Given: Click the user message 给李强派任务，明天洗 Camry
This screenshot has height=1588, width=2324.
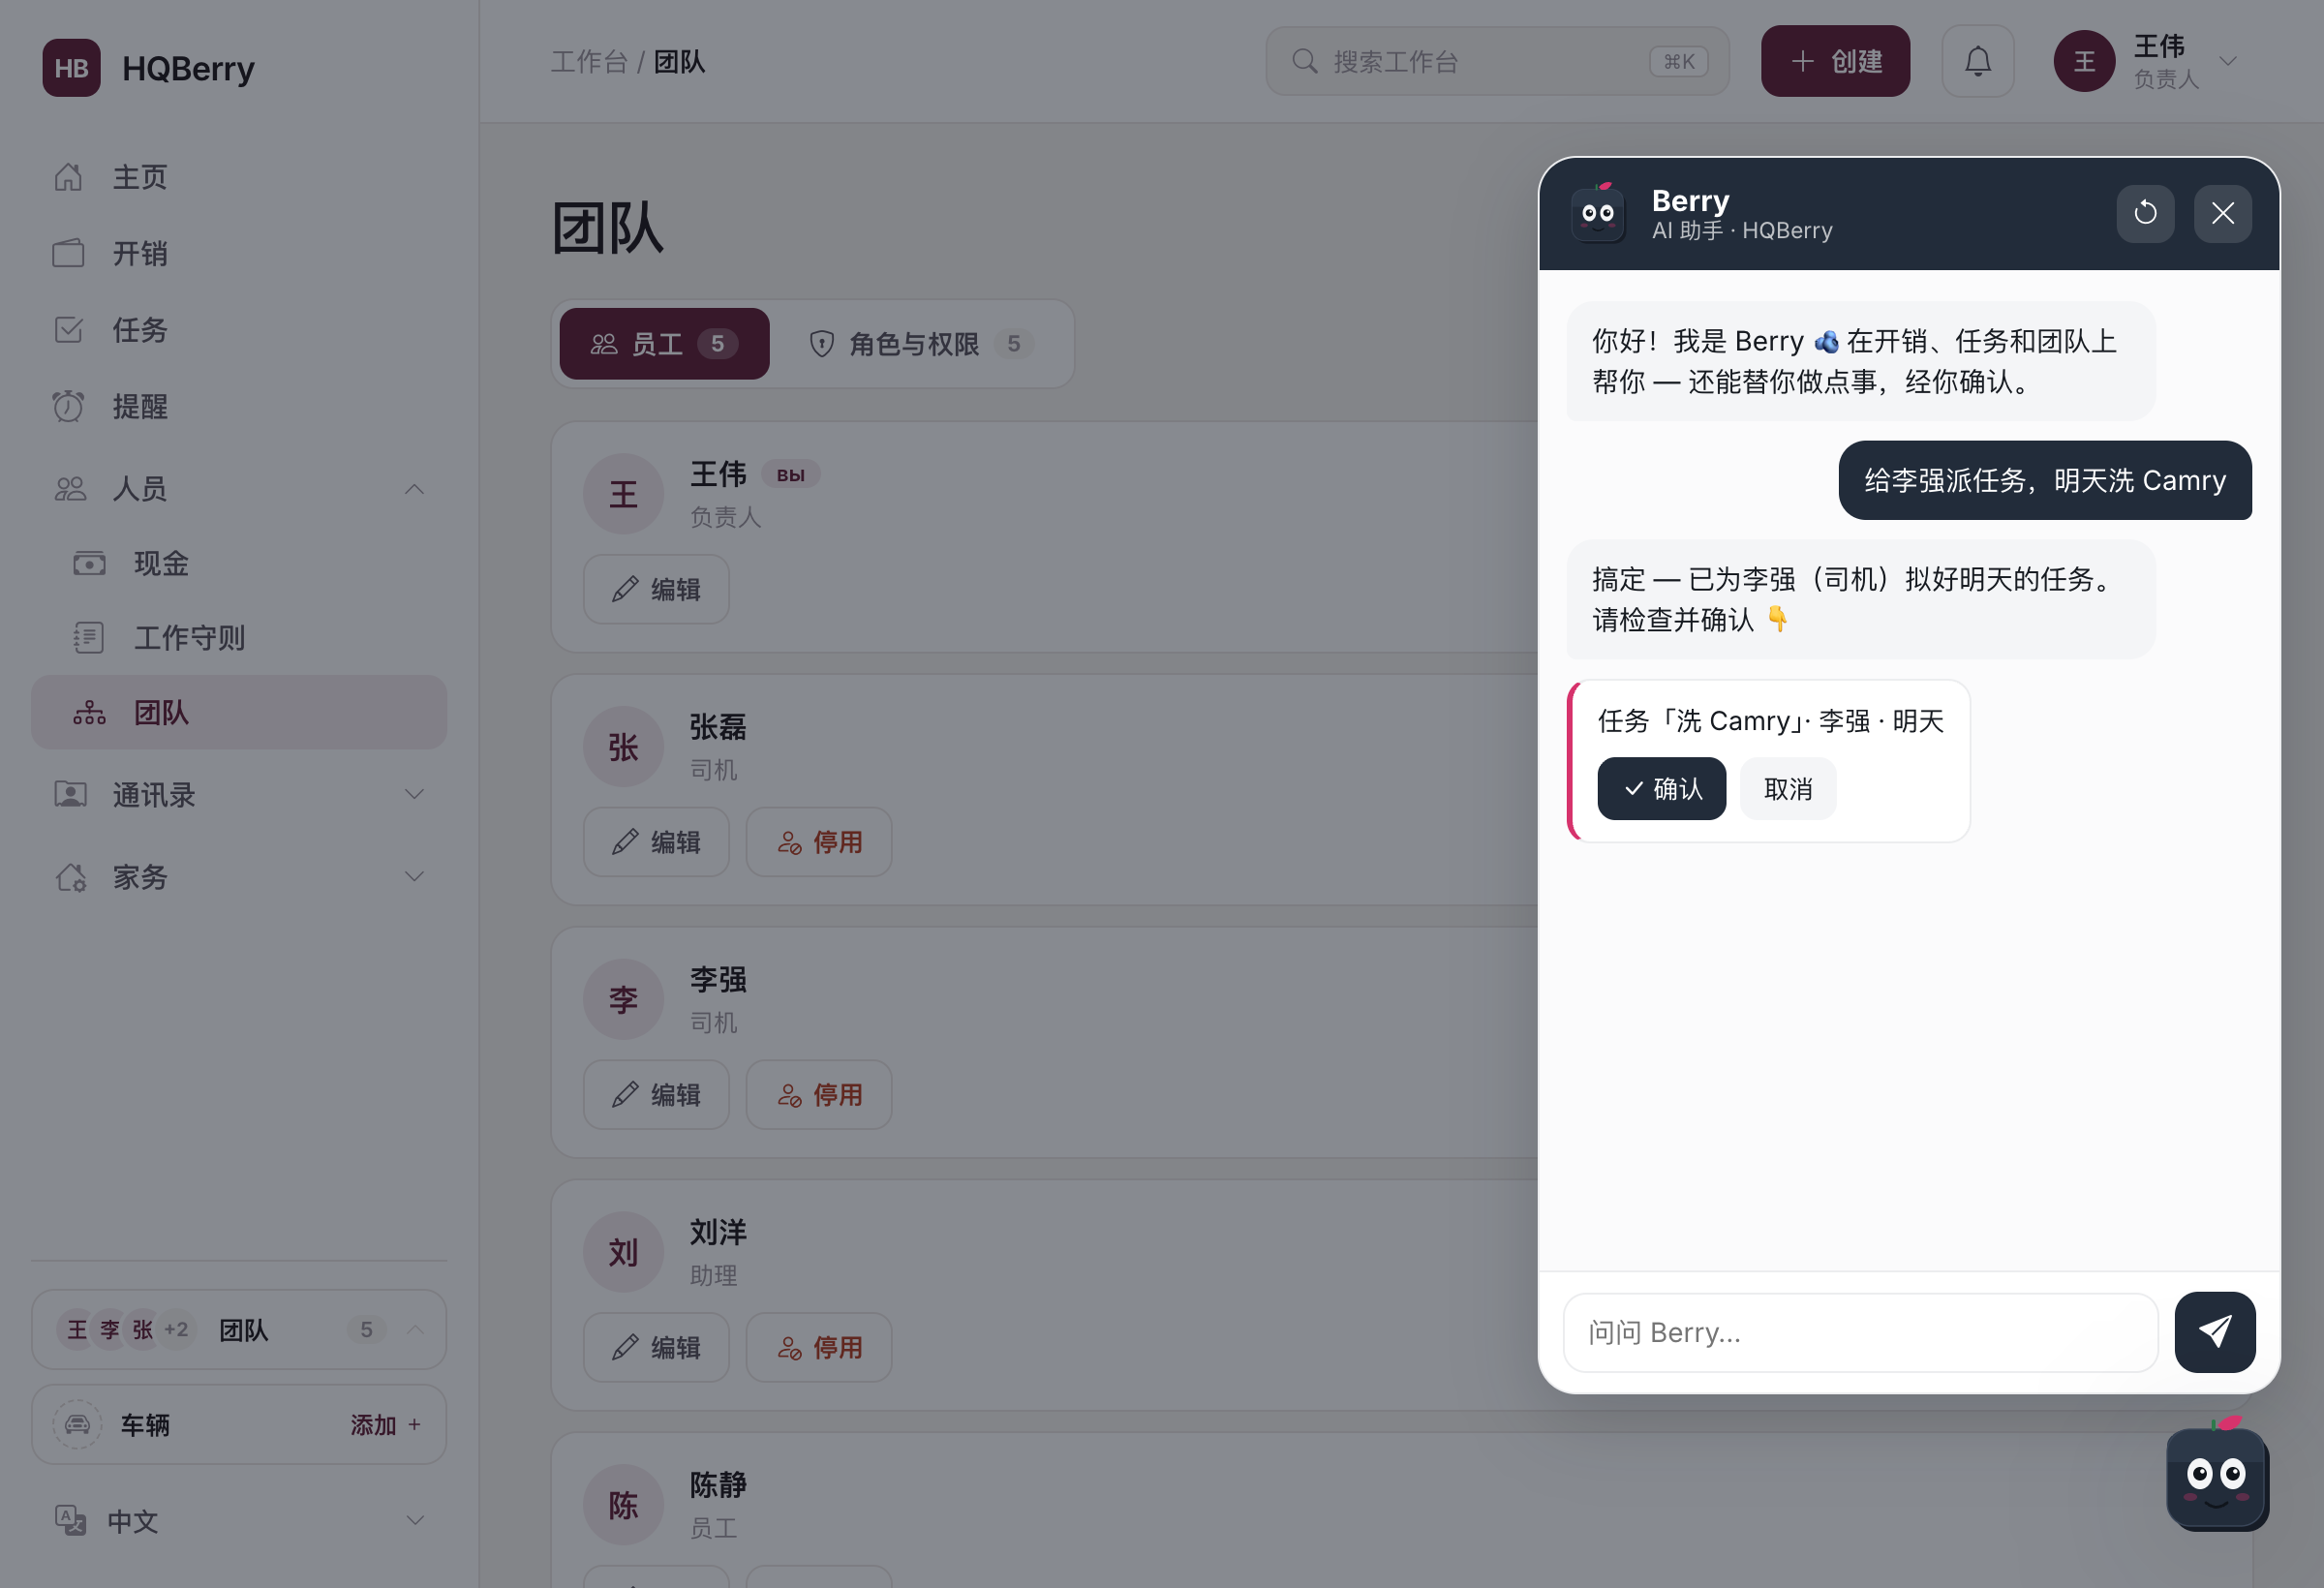Looking at the screenshot, I should point(2045,480).
